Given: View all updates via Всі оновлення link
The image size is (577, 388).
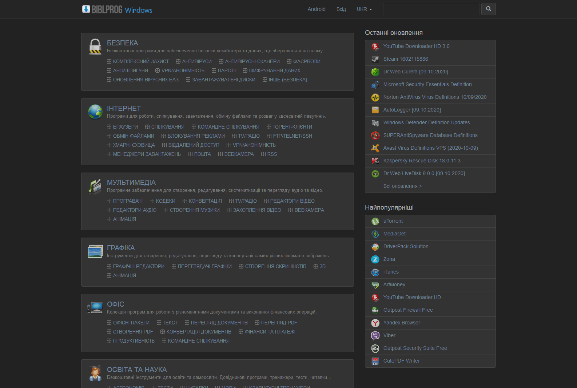Looking at the screenshot, I should [x=403, y=186].
